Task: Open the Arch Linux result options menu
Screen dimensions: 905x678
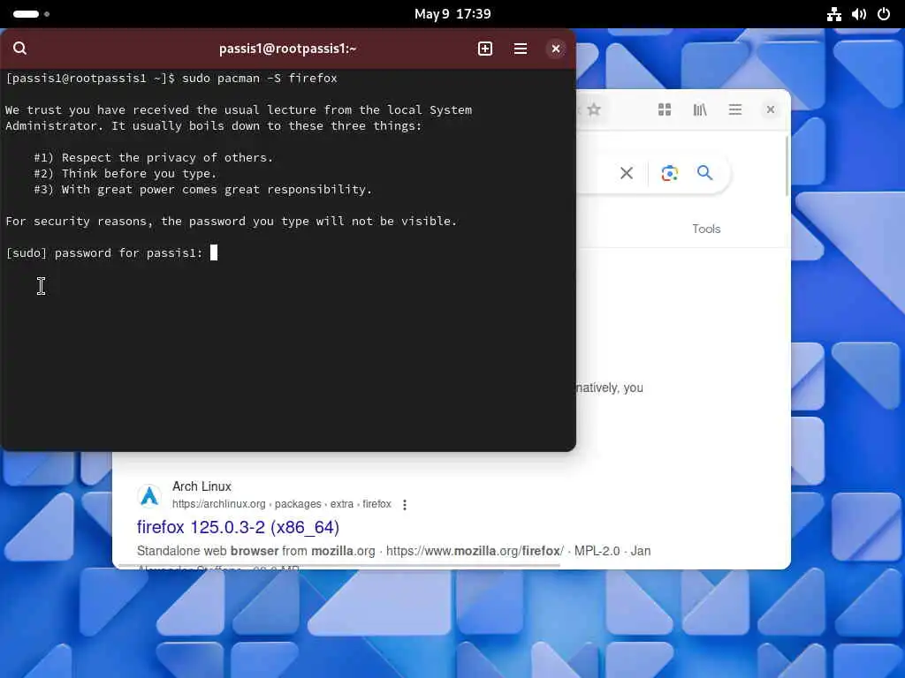Action: [x=405, y=504]
